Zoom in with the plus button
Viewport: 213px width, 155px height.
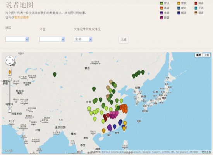click(10, 79)
